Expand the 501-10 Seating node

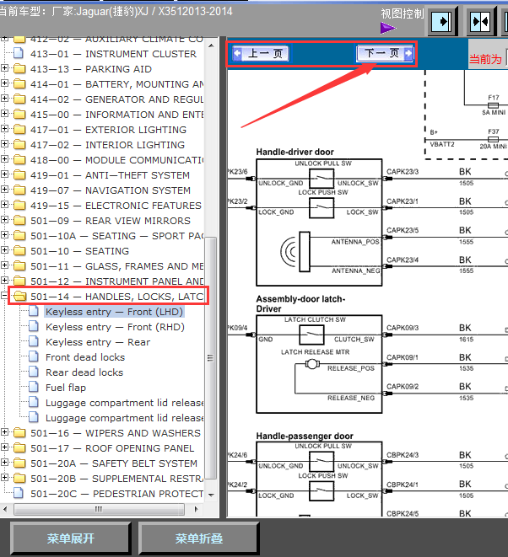tap(5, 251)
